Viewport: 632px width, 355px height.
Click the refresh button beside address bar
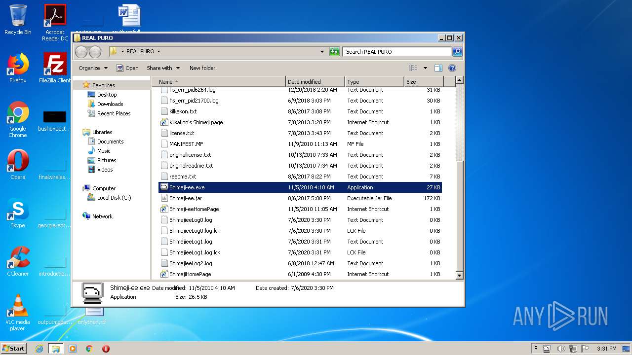click(x=334, y=51)
